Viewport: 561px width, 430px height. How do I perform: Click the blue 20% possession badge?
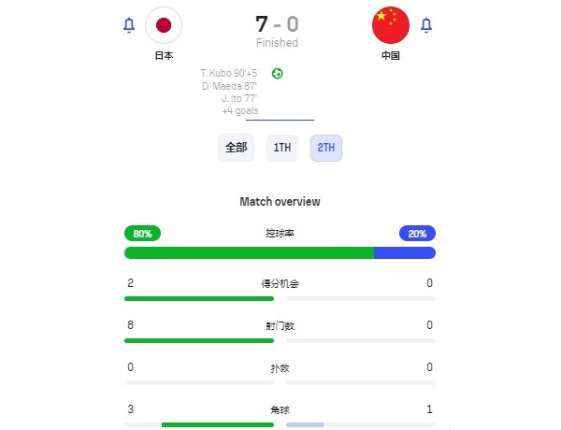pos(417,234)
